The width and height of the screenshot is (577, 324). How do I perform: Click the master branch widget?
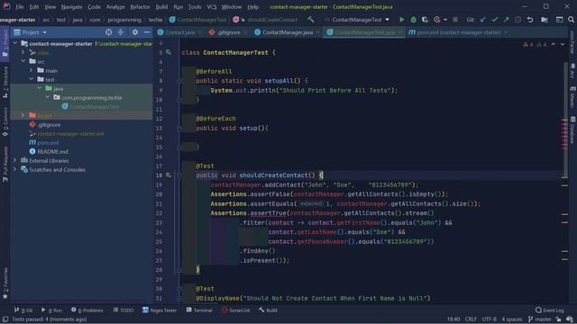pos(540,319)
